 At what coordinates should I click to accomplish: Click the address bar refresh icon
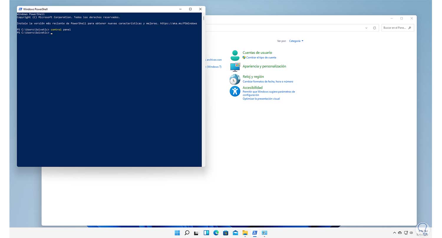(375, 28)
